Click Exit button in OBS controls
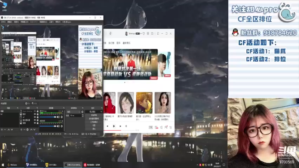Screen dimensions: 299x168 pos(94,129)
